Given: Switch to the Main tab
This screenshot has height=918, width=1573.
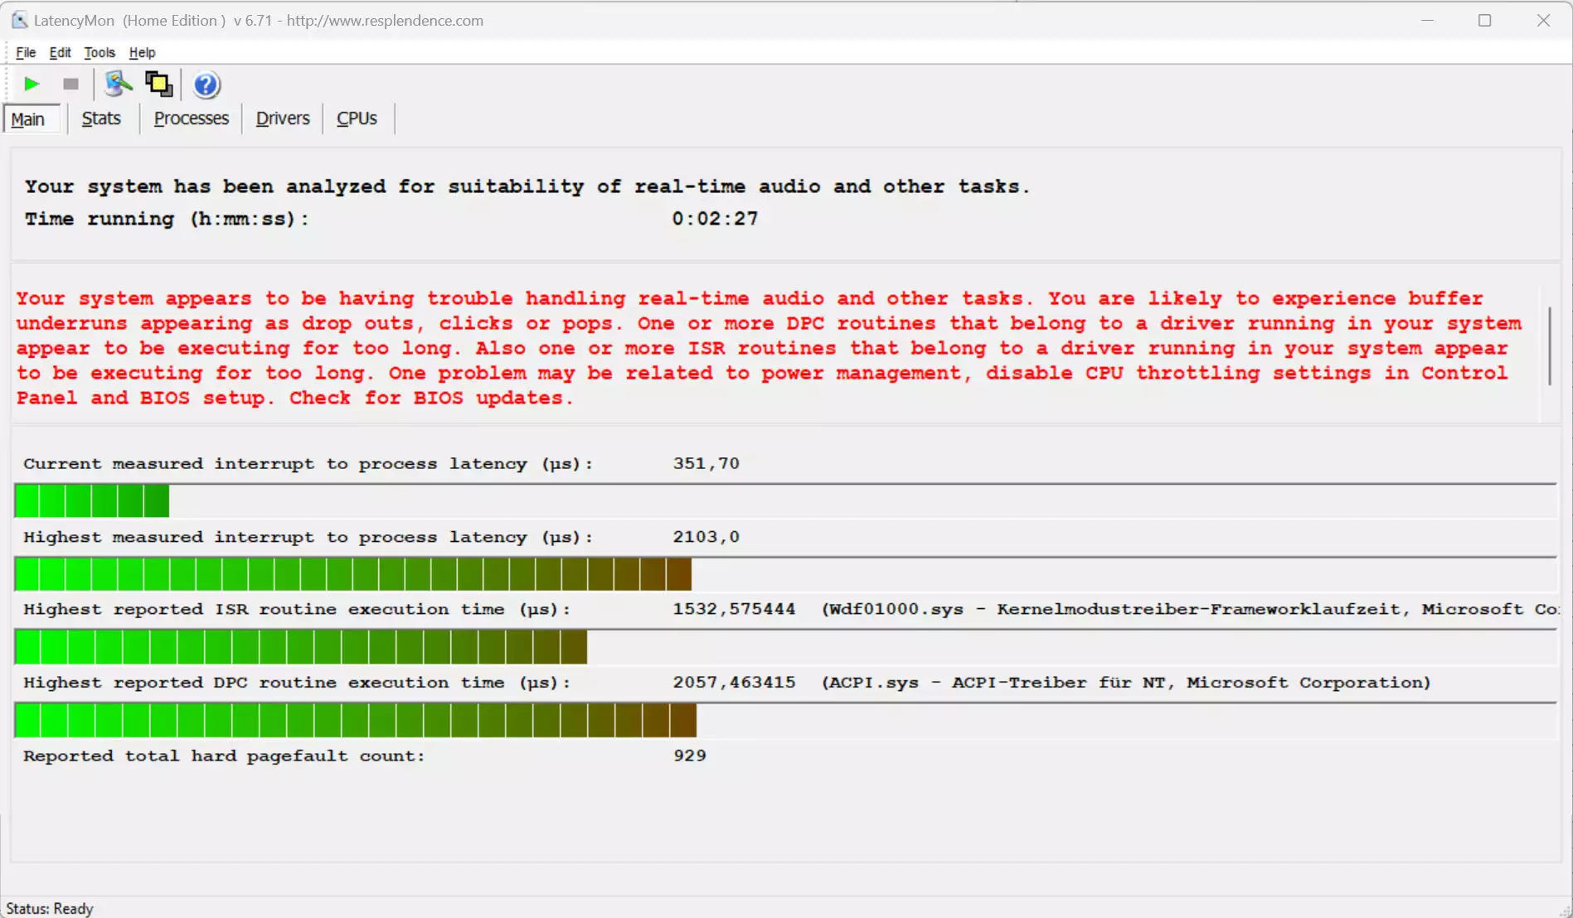Looking at the screenshot, I should [32, 118].
